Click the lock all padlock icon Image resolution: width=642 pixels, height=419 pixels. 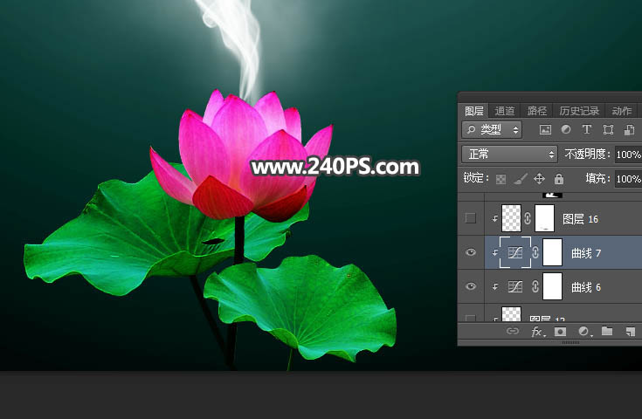558,179
